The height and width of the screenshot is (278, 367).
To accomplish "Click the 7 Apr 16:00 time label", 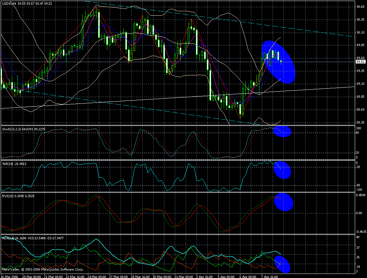I will pos(270,277).
